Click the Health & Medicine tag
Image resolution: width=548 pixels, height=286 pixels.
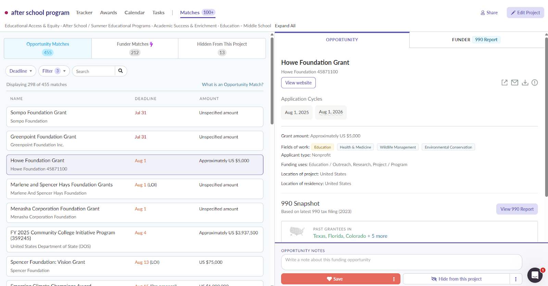[x=355, y=147]
